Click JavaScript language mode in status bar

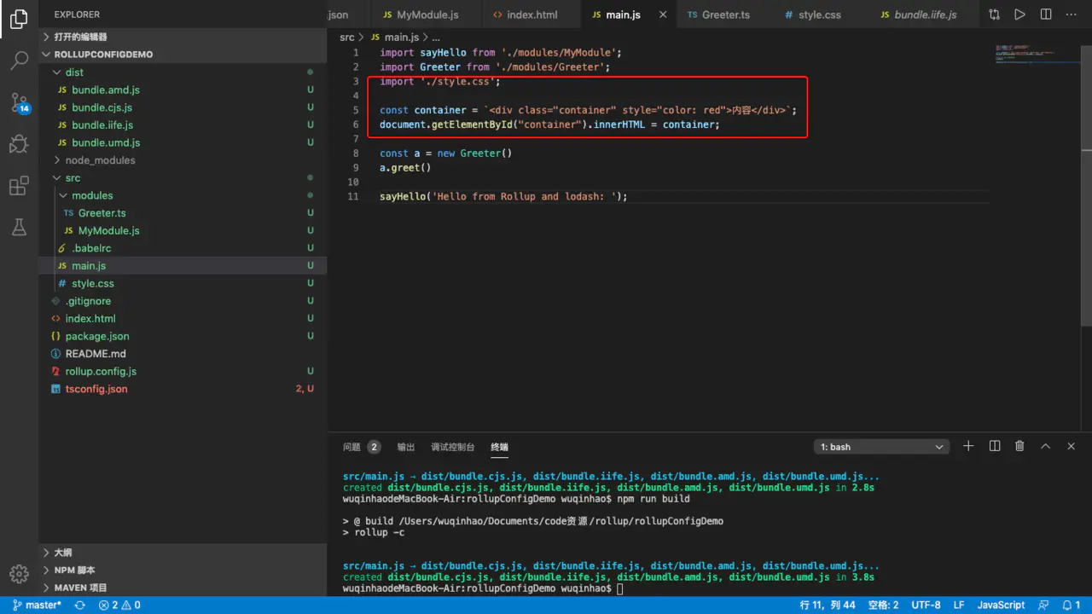tap(1001, 605)
